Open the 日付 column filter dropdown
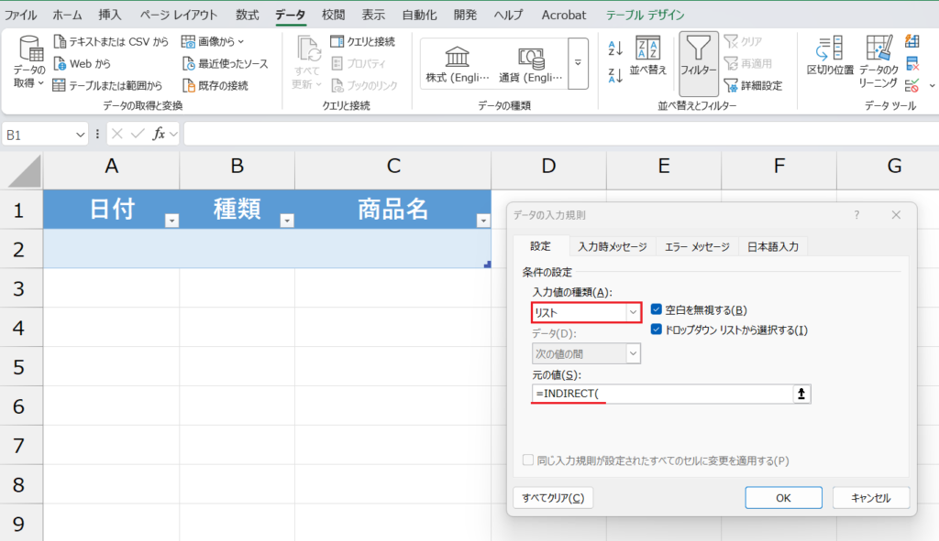Image resolution: width=939 pixels, height=541 pixels. (171, 221)
